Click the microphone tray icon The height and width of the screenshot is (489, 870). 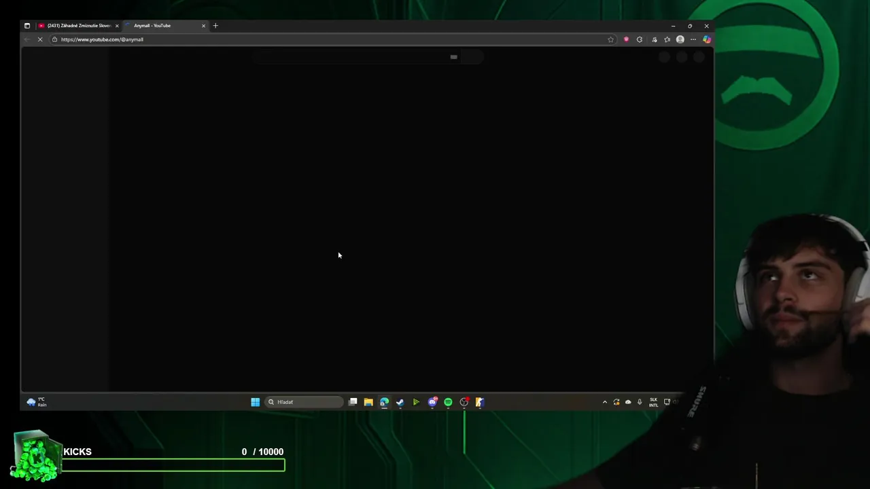coord(640,402)
